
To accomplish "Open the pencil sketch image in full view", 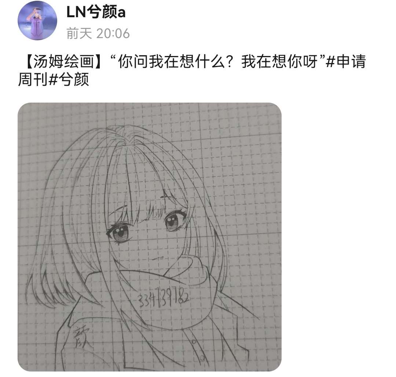I will (x=150, y=237).
